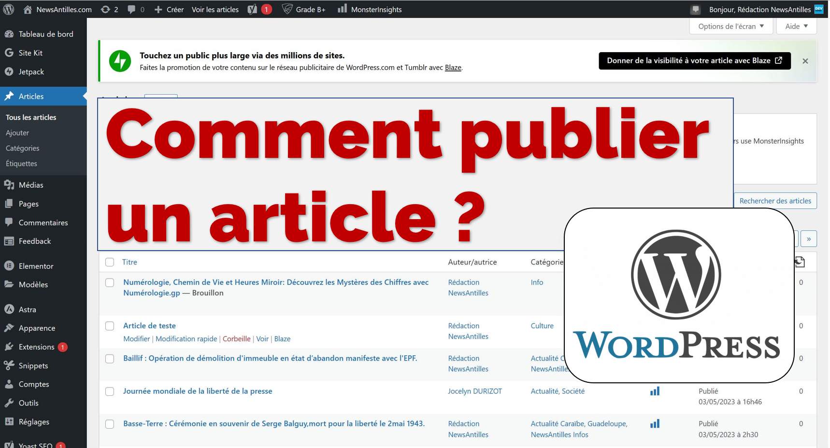
Task: Click Modifier under Article de teste
Action: coord(137,339)
